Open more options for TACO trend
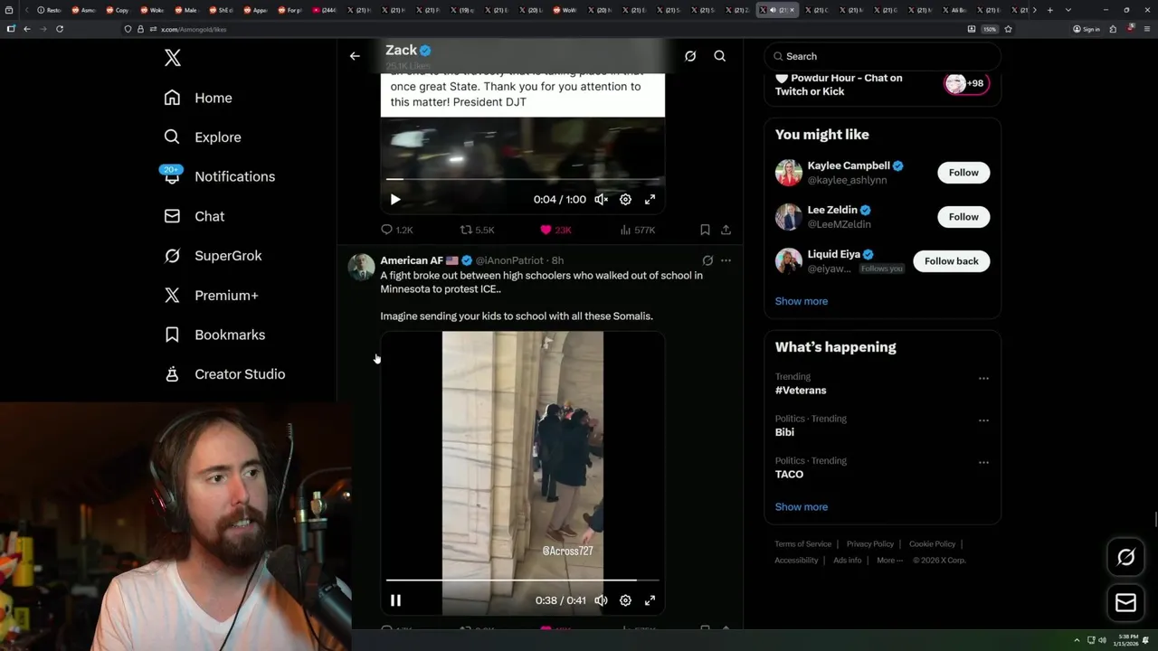The width and height of the screenshot is (1158, 651). (x=983, y=462)
